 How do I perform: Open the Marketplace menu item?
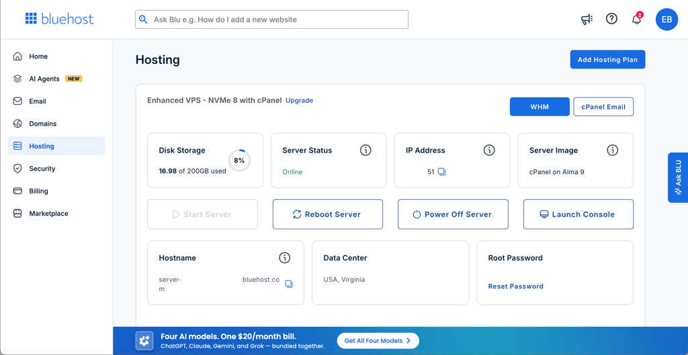pyautogui.click(x=56, y=214)
